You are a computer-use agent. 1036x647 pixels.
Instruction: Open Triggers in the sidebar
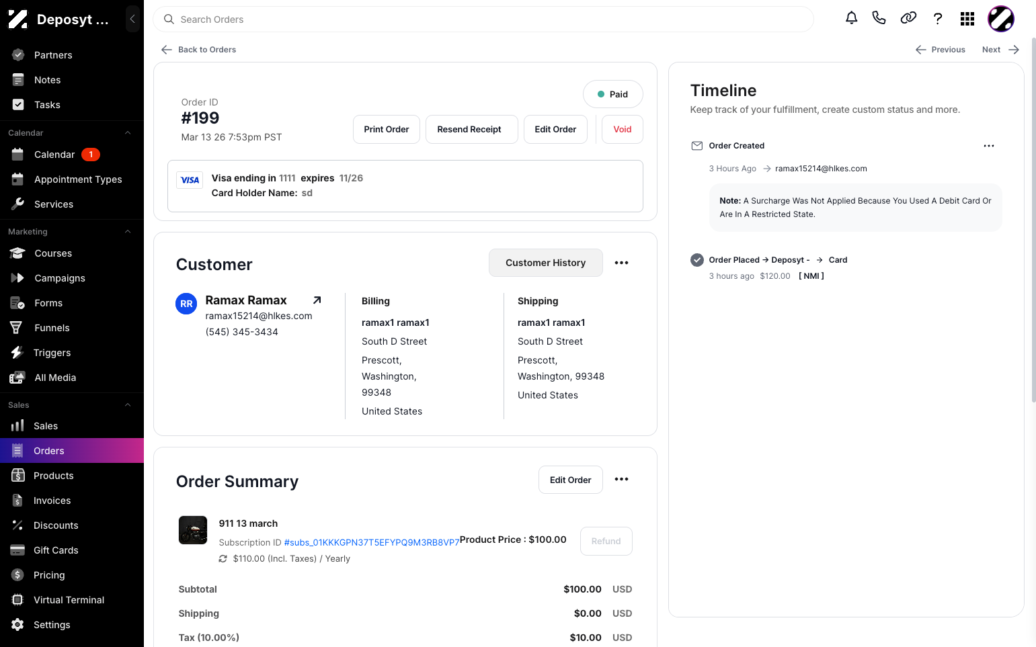tap(72, 353)
